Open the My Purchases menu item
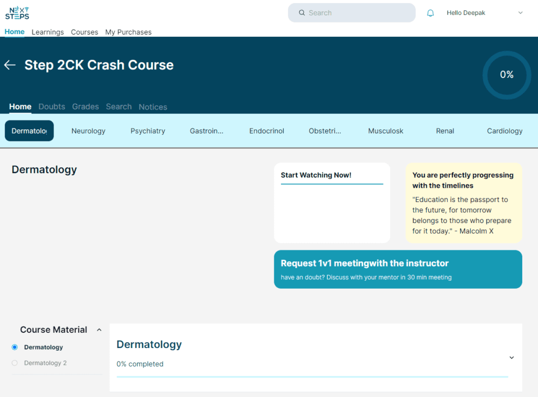This screenshot has height=397, width=538. [128, 32]
